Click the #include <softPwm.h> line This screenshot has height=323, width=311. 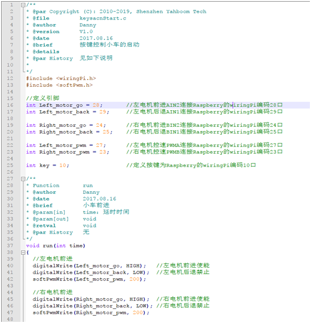pos(59,85)
